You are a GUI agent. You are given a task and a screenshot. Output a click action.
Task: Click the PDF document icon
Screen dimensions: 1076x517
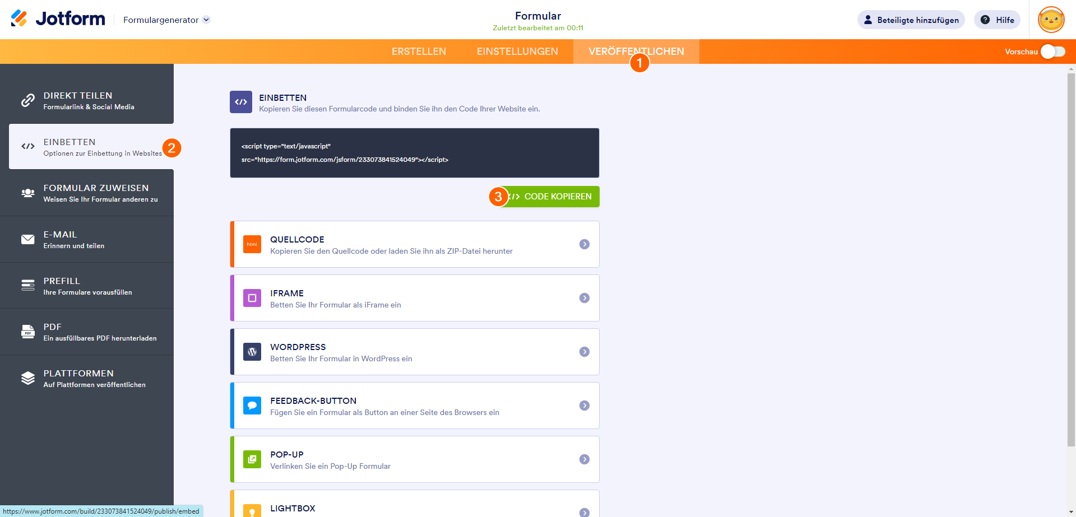(x=28, y=332)
